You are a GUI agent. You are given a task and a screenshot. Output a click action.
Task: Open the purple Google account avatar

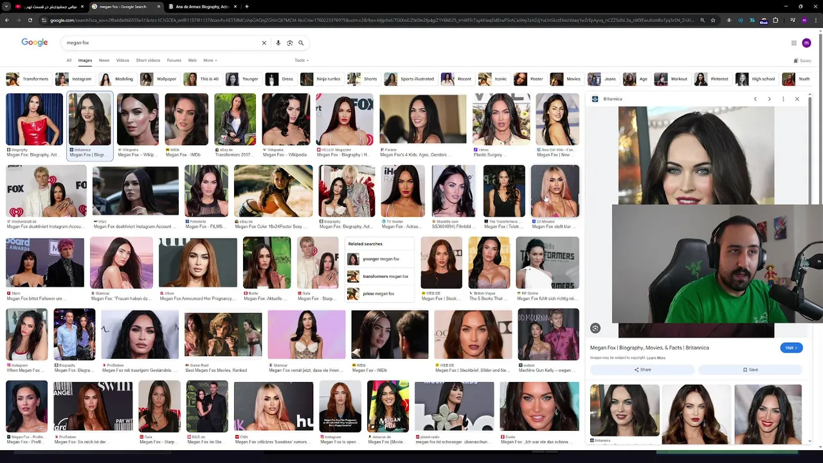pos(807,43)
